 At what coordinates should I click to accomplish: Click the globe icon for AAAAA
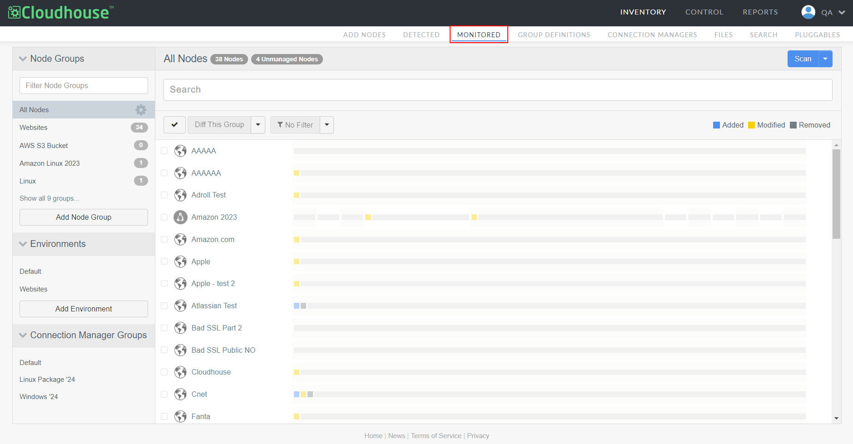180,151
